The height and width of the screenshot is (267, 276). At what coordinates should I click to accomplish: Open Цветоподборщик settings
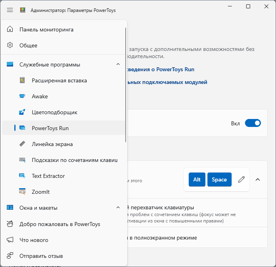click(63, 112)
